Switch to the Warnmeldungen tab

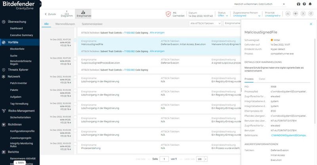tap(65, 24)
